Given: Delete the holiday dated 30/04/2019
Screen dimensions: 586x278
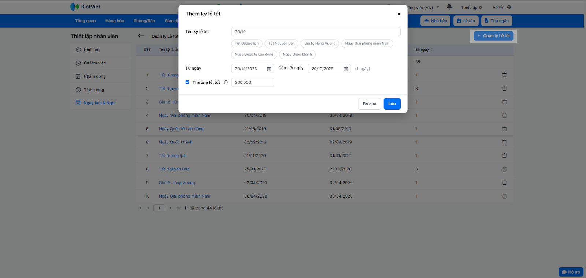Looking at the screenshot, I should click(504, 115).
